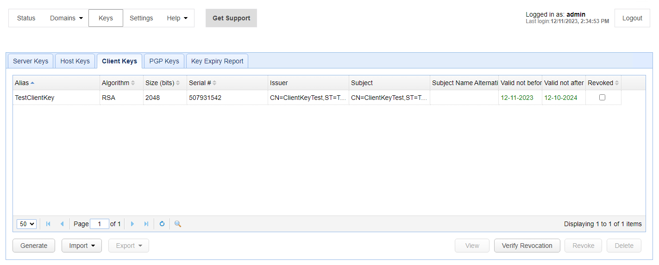This screenshot has width=659, height=265.
Task: Toggle Revoked checkbox for TestClientKey
Action: 602,98
